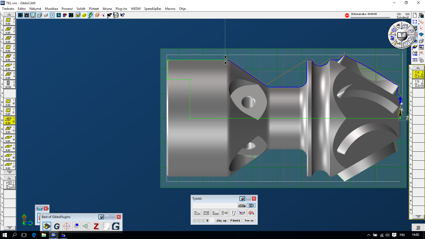Click the blue square view icon in top toolbar
The height and width of the screenshot is (239, 425).
(x=20, y=15)
